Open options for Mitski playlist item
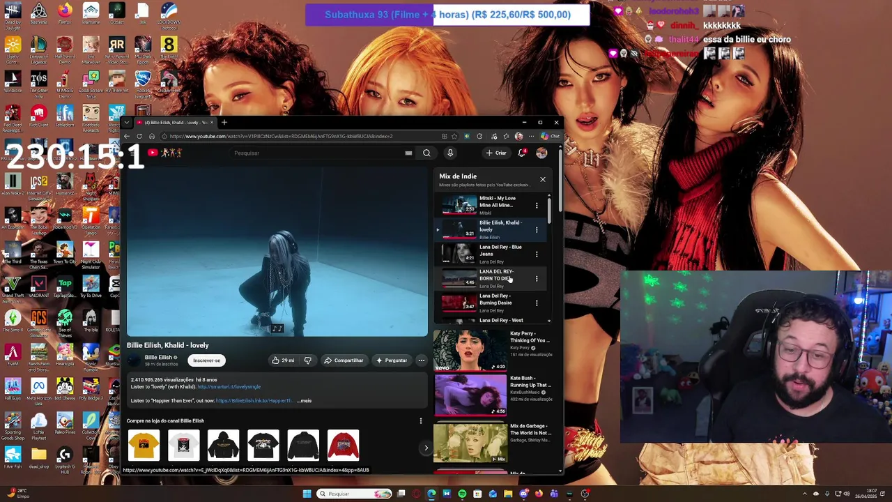Viewport: 892px width, 502px height. pyautogui.click(x=537, y=205)
